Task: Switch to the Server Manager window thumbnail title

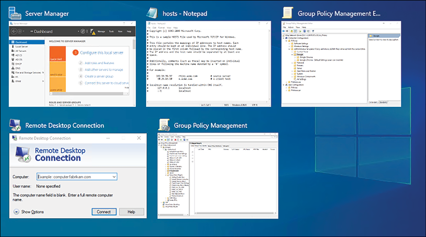Action: click(47, 14)
